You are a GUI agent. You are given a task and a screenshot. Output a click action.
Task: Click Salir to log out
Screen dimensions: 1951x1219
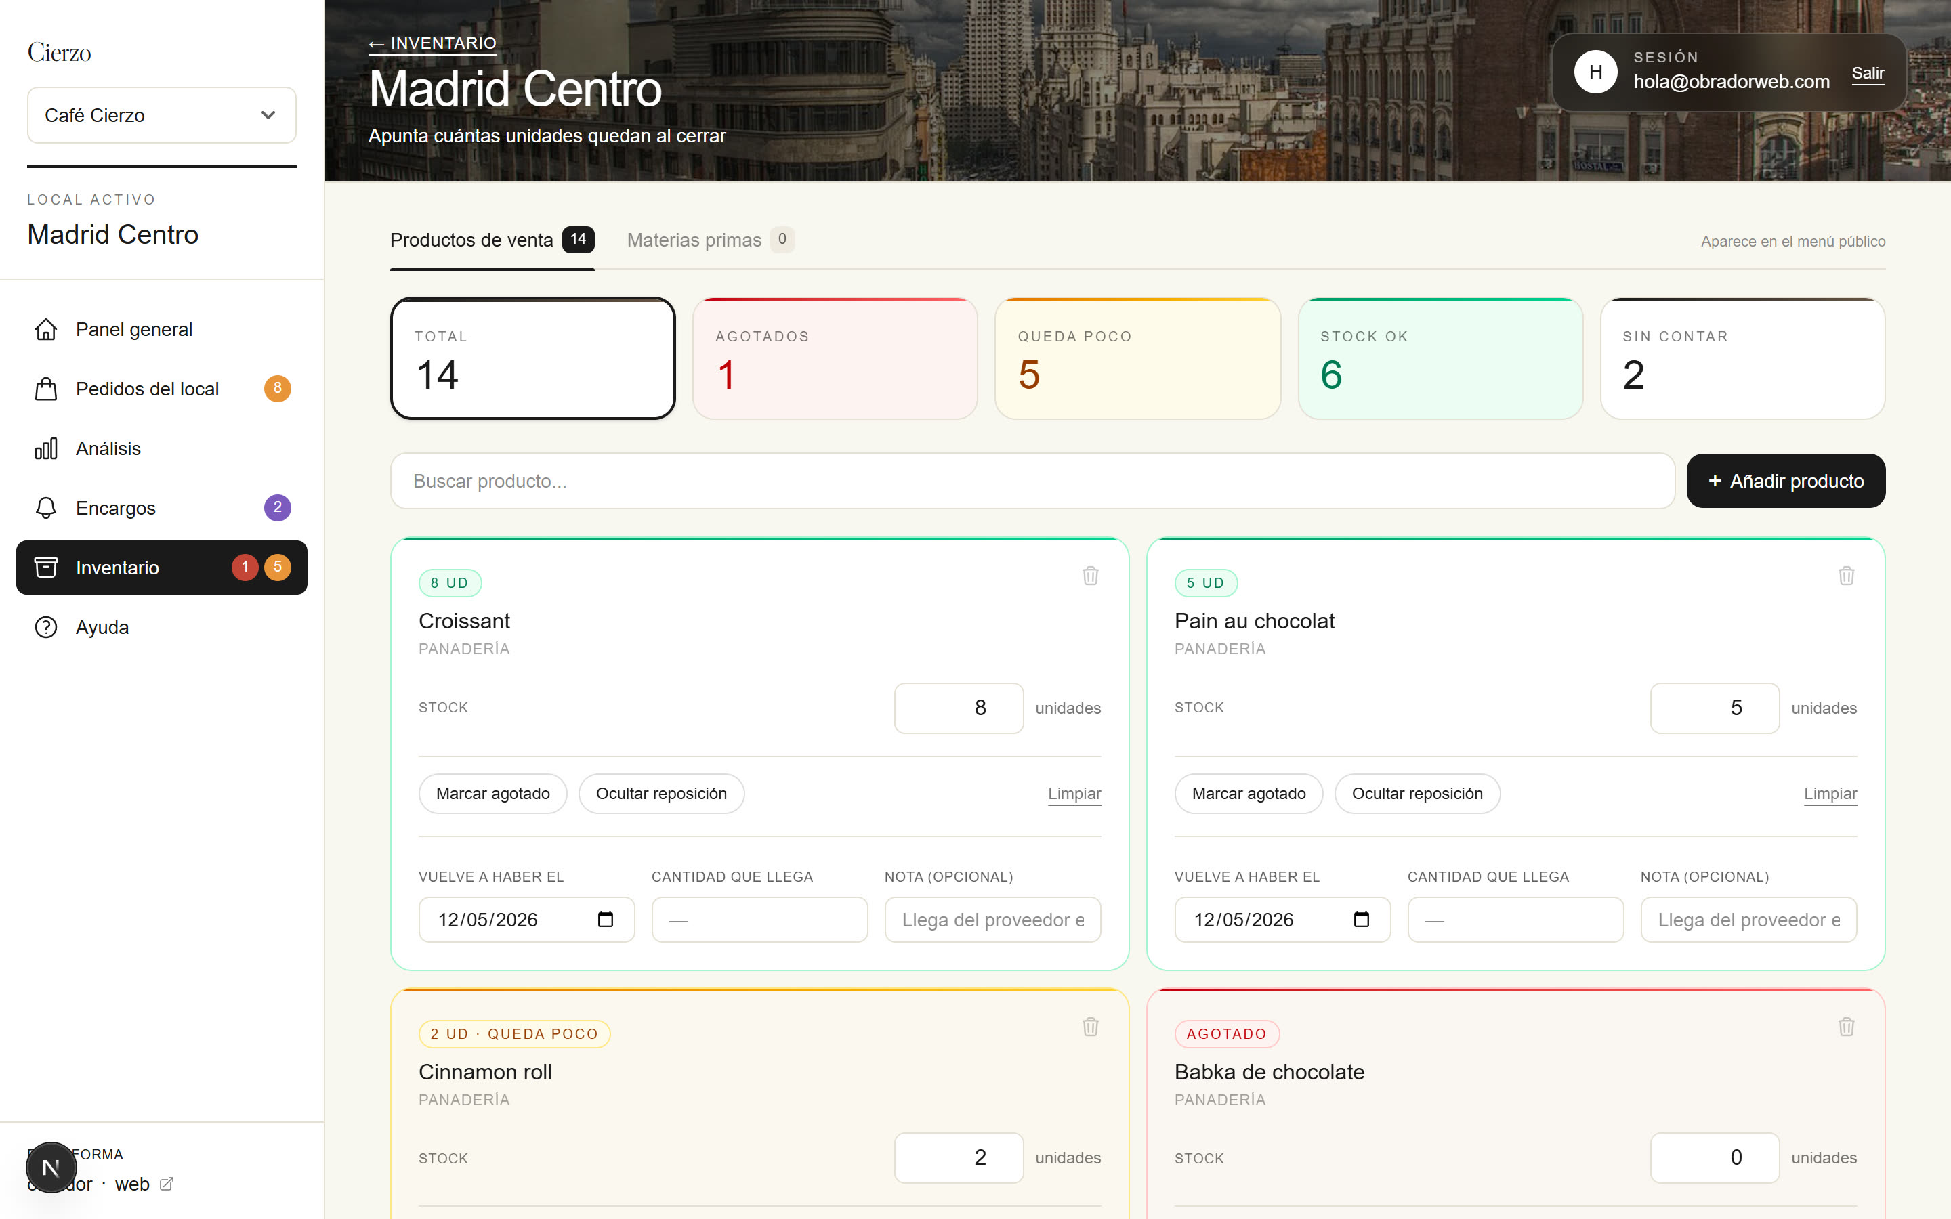click(1868, 74)
